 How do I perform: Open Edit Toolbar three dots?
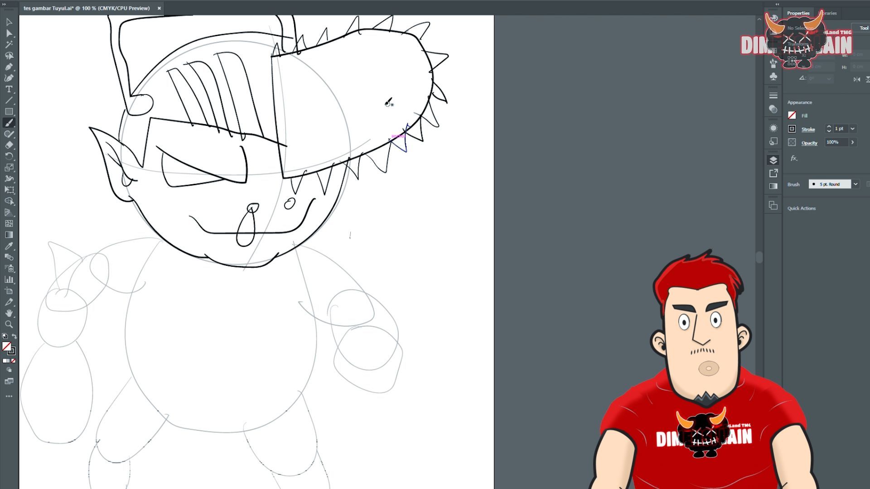click(x=9, y=396)
